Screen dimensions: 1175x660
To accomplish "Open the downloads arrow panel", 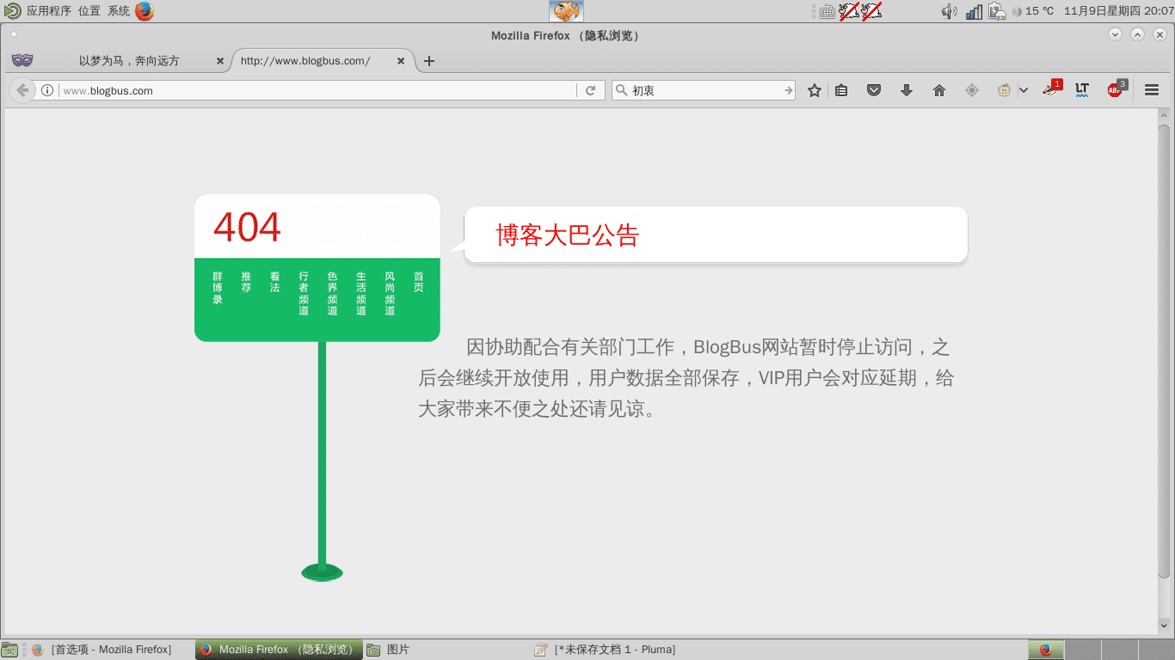I will (907, 90).
